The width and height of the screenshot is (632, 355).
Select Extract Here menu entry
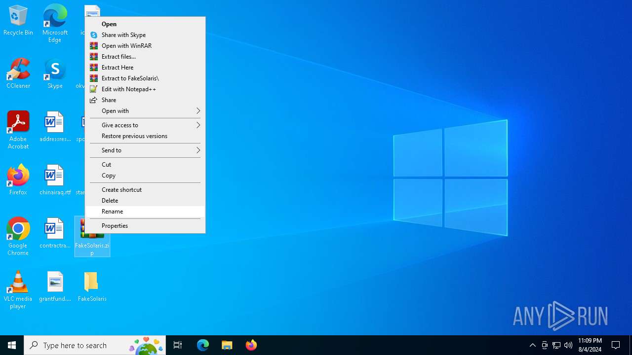click(145, 68)
